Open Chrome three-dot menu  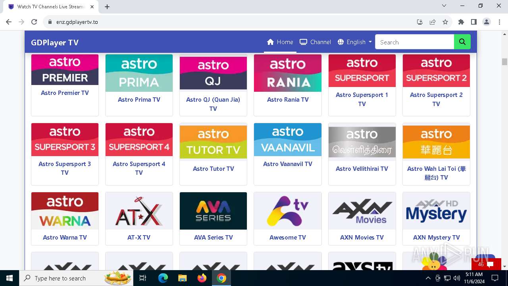(x=499, y=22)
